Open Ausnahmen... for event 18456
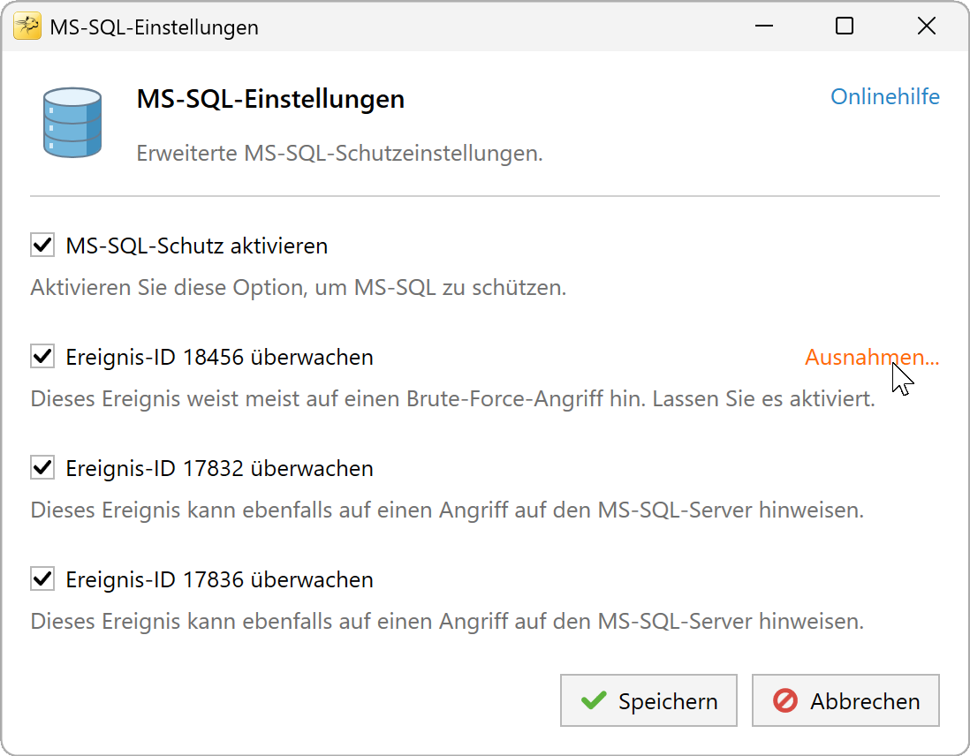This screenshot has height=756, width=970. (872, 357)
